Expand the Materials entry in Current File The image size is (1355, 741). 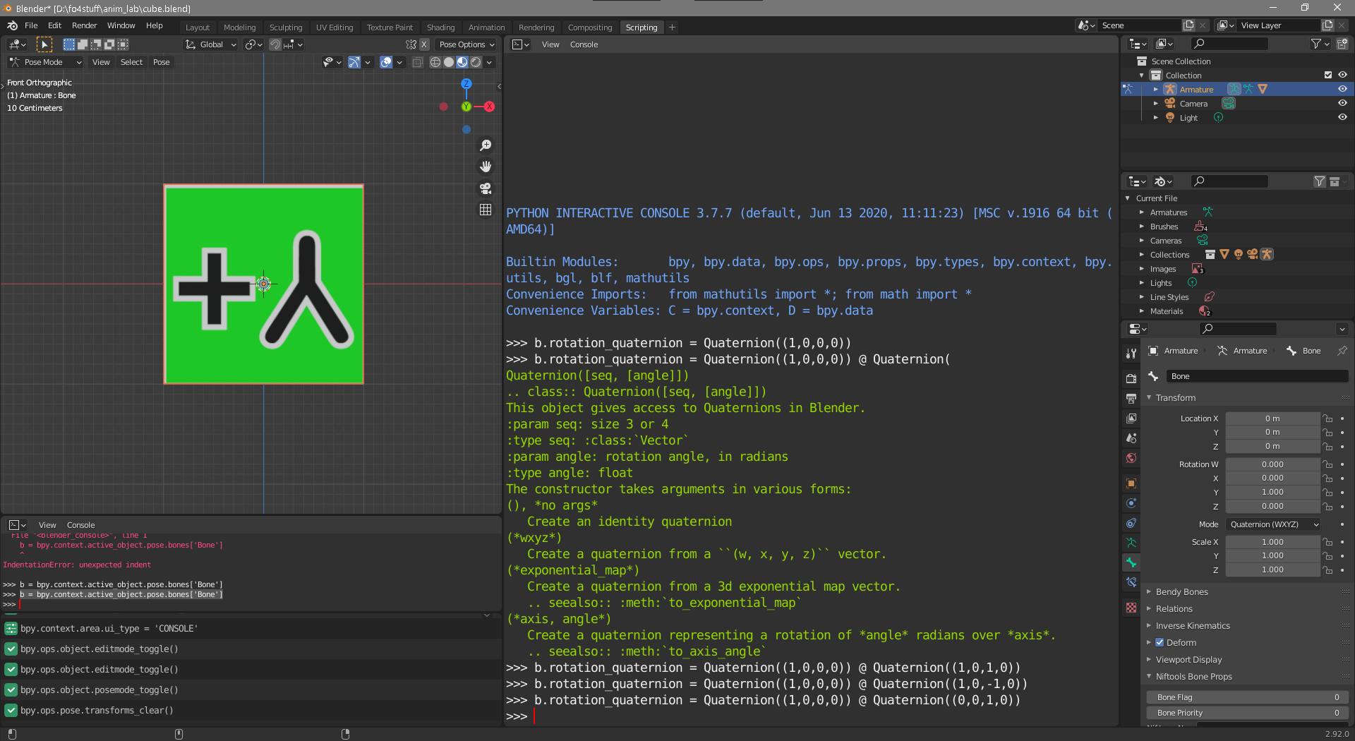(1142, 311)
